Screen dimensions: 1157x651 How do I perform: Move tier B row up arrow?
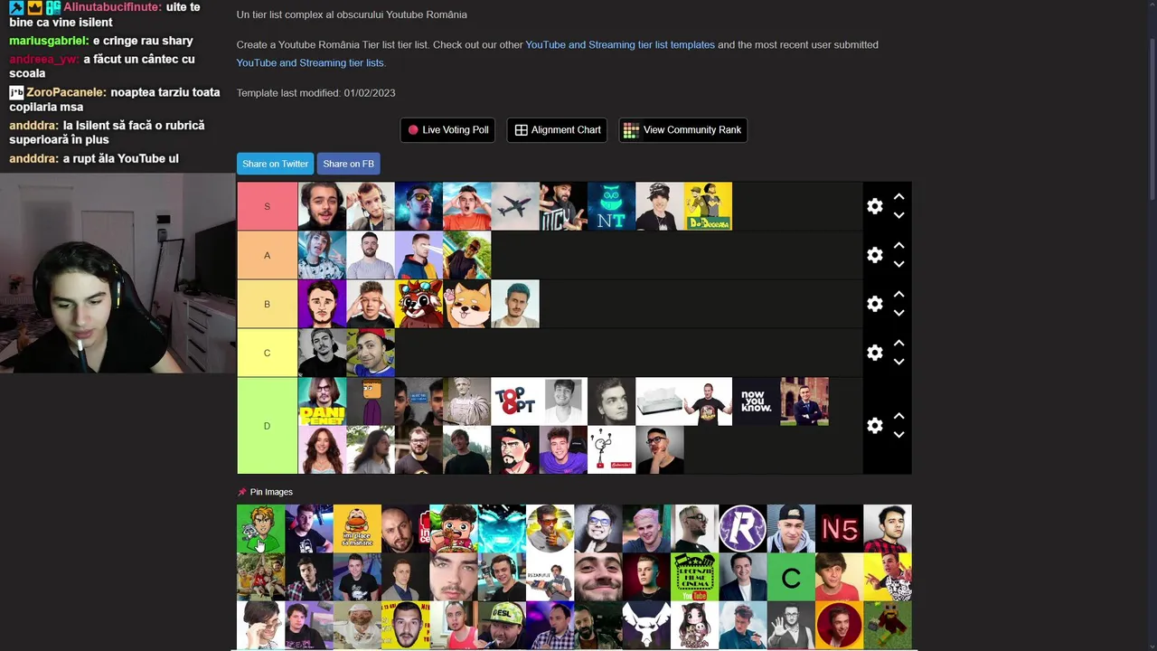[898, 294]
